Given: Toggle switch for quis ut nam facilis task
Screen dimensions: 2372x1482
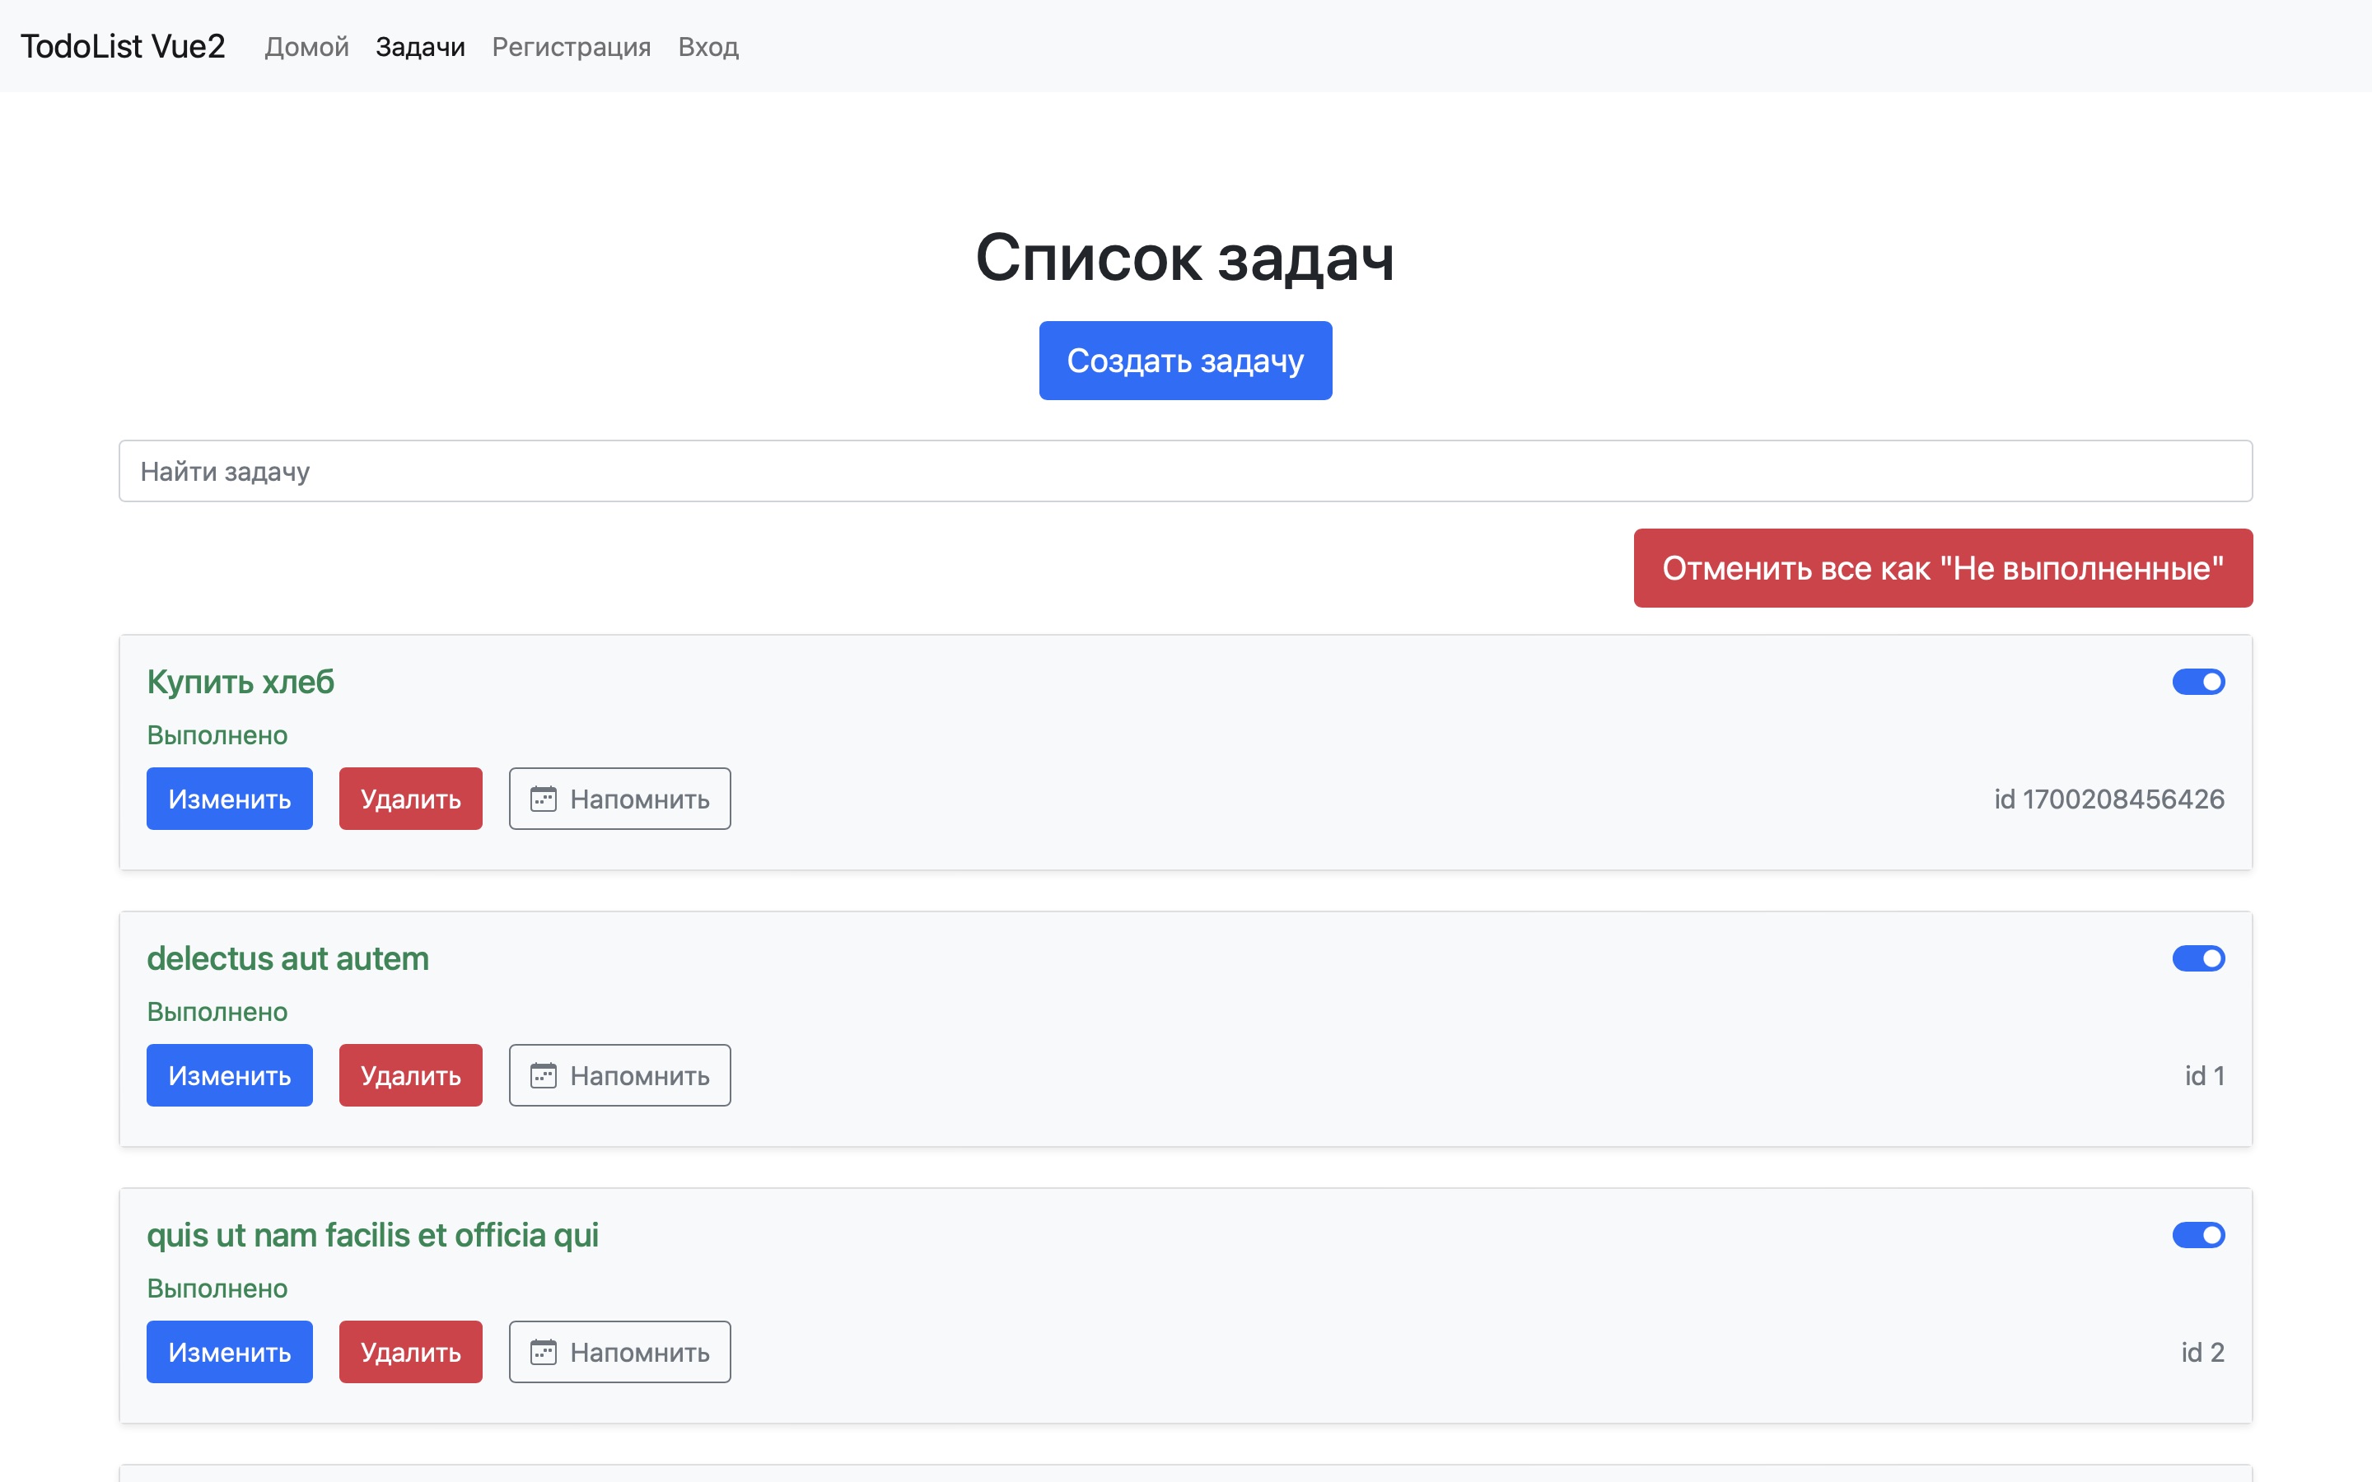Looking at the screenshot, I should pos(2197,1235).
